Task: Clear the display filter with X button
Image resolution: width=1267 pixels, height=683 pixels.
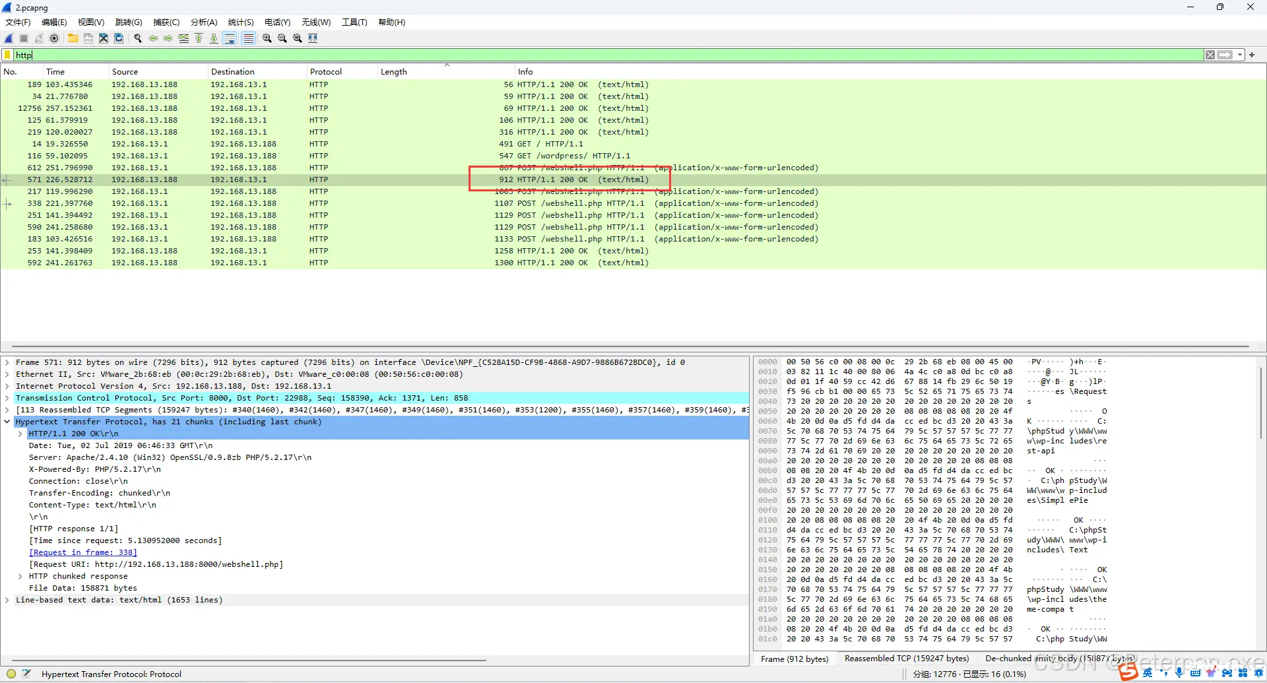Action: [1210, 55]
